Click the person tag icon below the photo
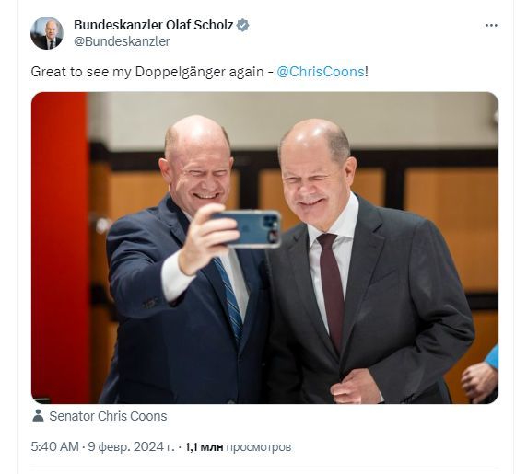 coord(38,416)
